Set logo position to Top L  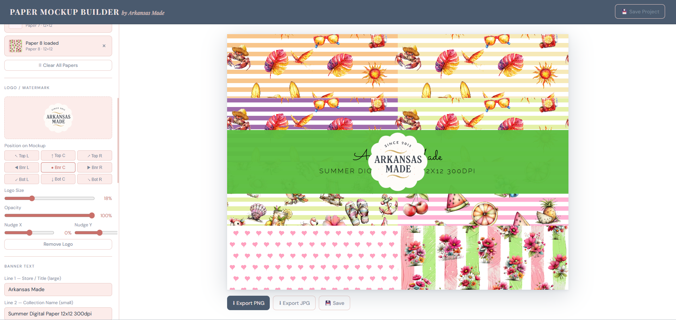(x=22, y=156)
